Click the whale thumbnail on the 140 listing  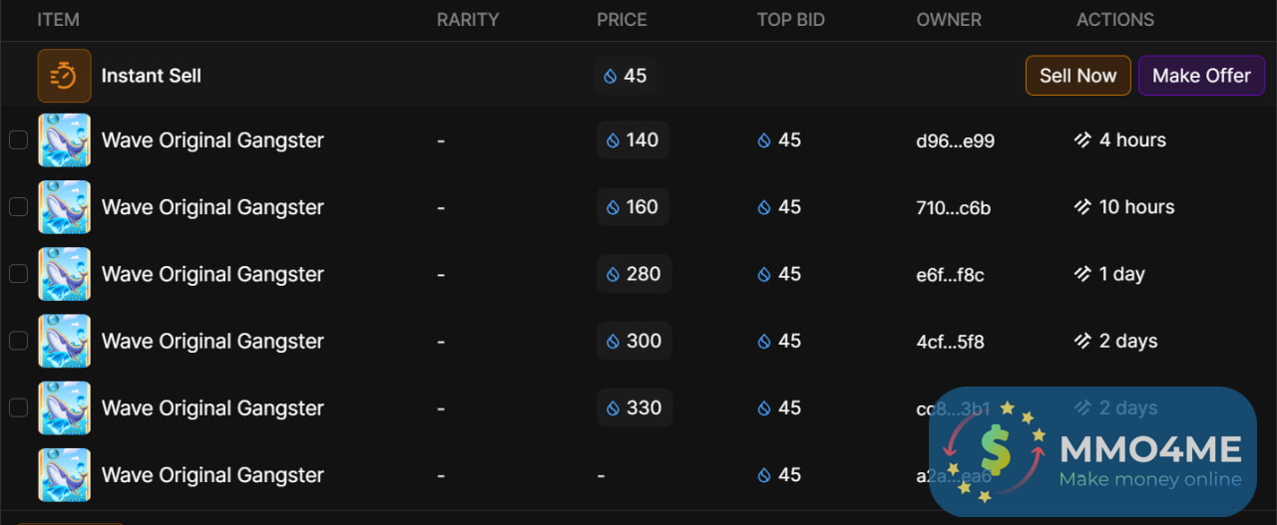point(64,140)
